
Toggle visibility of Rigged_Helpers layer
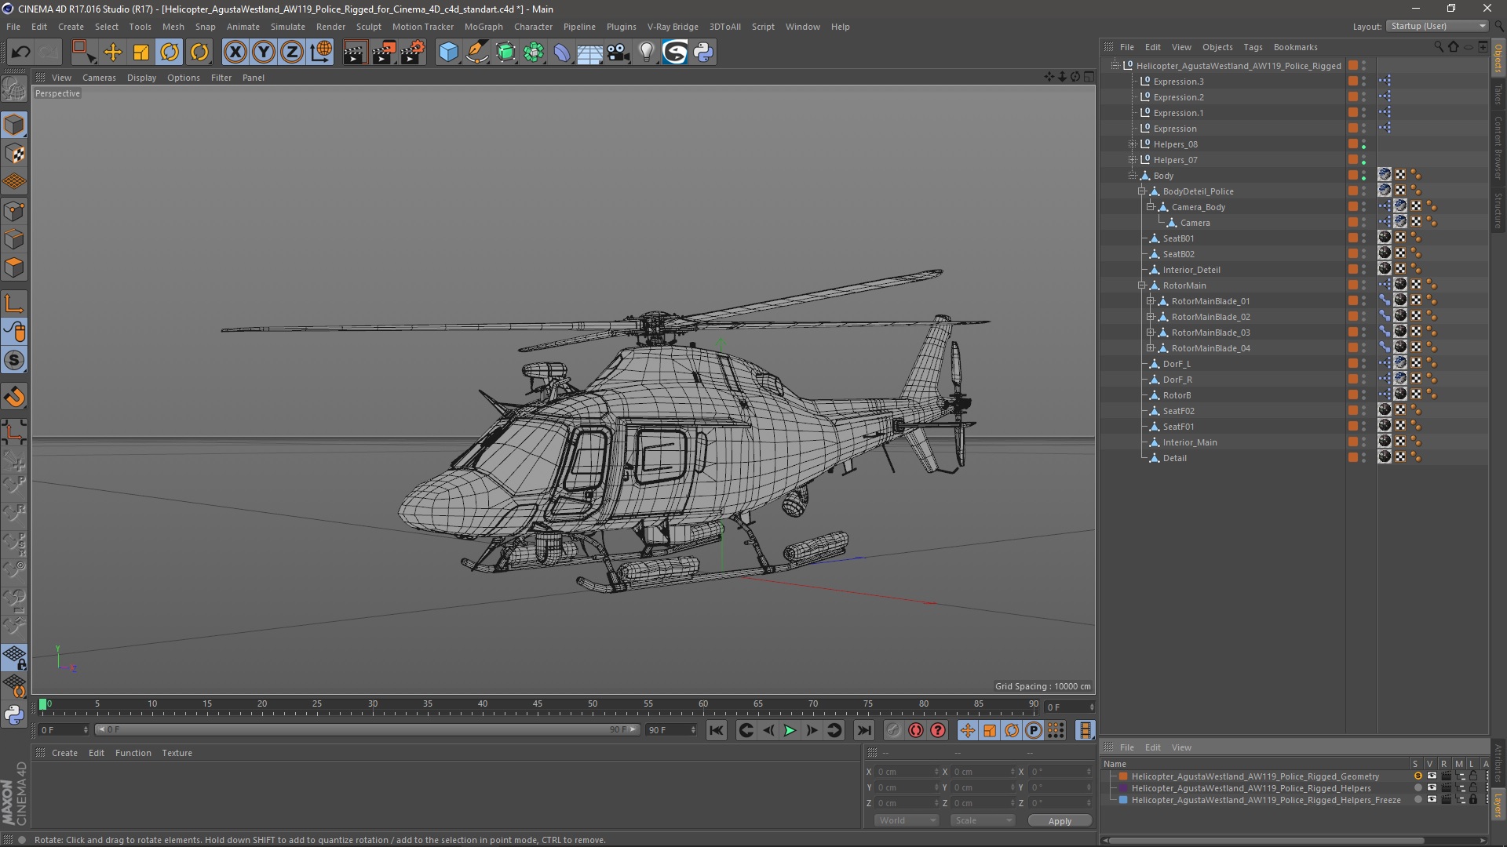pyautogui.click(x=1432, y=788)
